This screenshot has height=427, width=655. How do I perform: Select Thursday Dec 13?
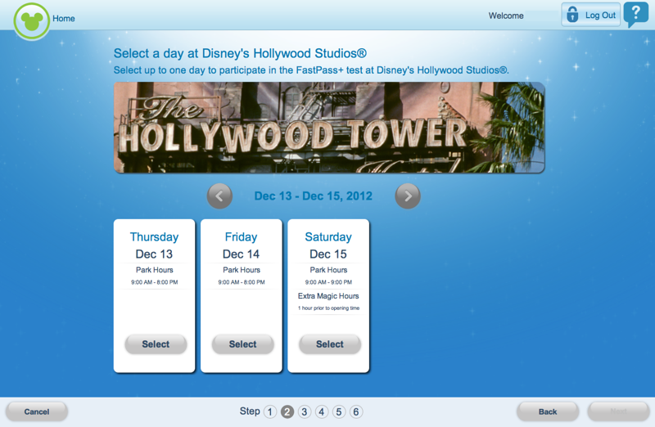(x=156, y=344)
